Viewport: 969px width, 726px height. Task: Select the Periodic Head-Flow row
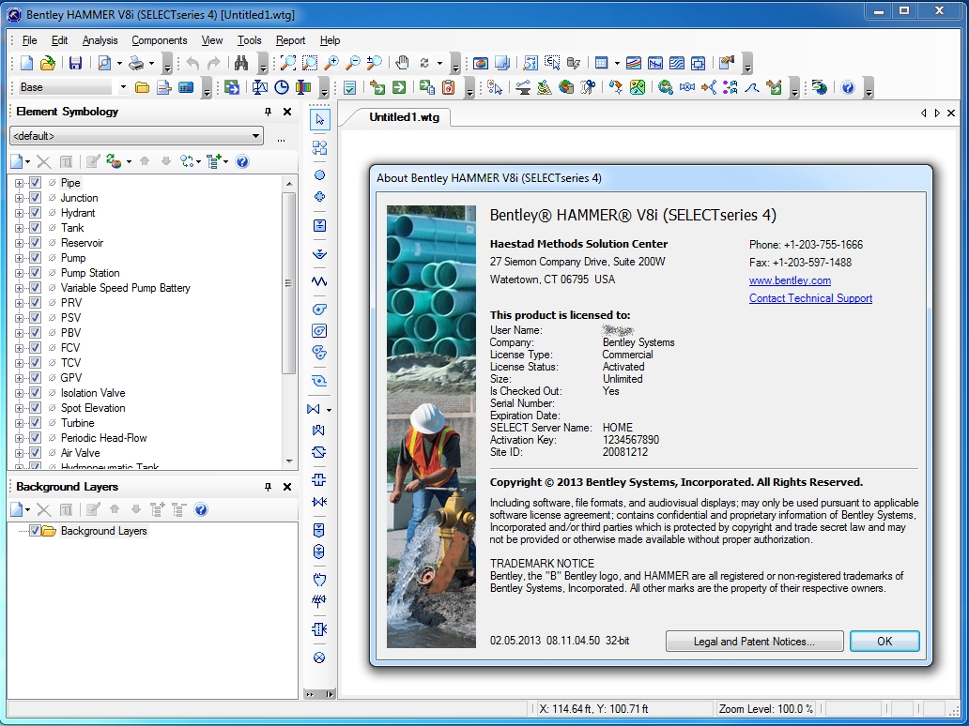point(104,438)
